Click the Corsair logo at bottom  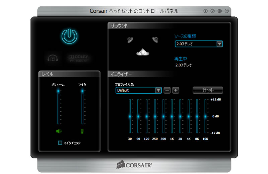(x=134, y=165)
